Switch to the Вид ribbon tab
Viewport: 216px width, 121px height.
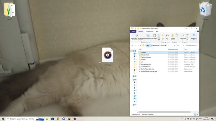coord(157,32)
